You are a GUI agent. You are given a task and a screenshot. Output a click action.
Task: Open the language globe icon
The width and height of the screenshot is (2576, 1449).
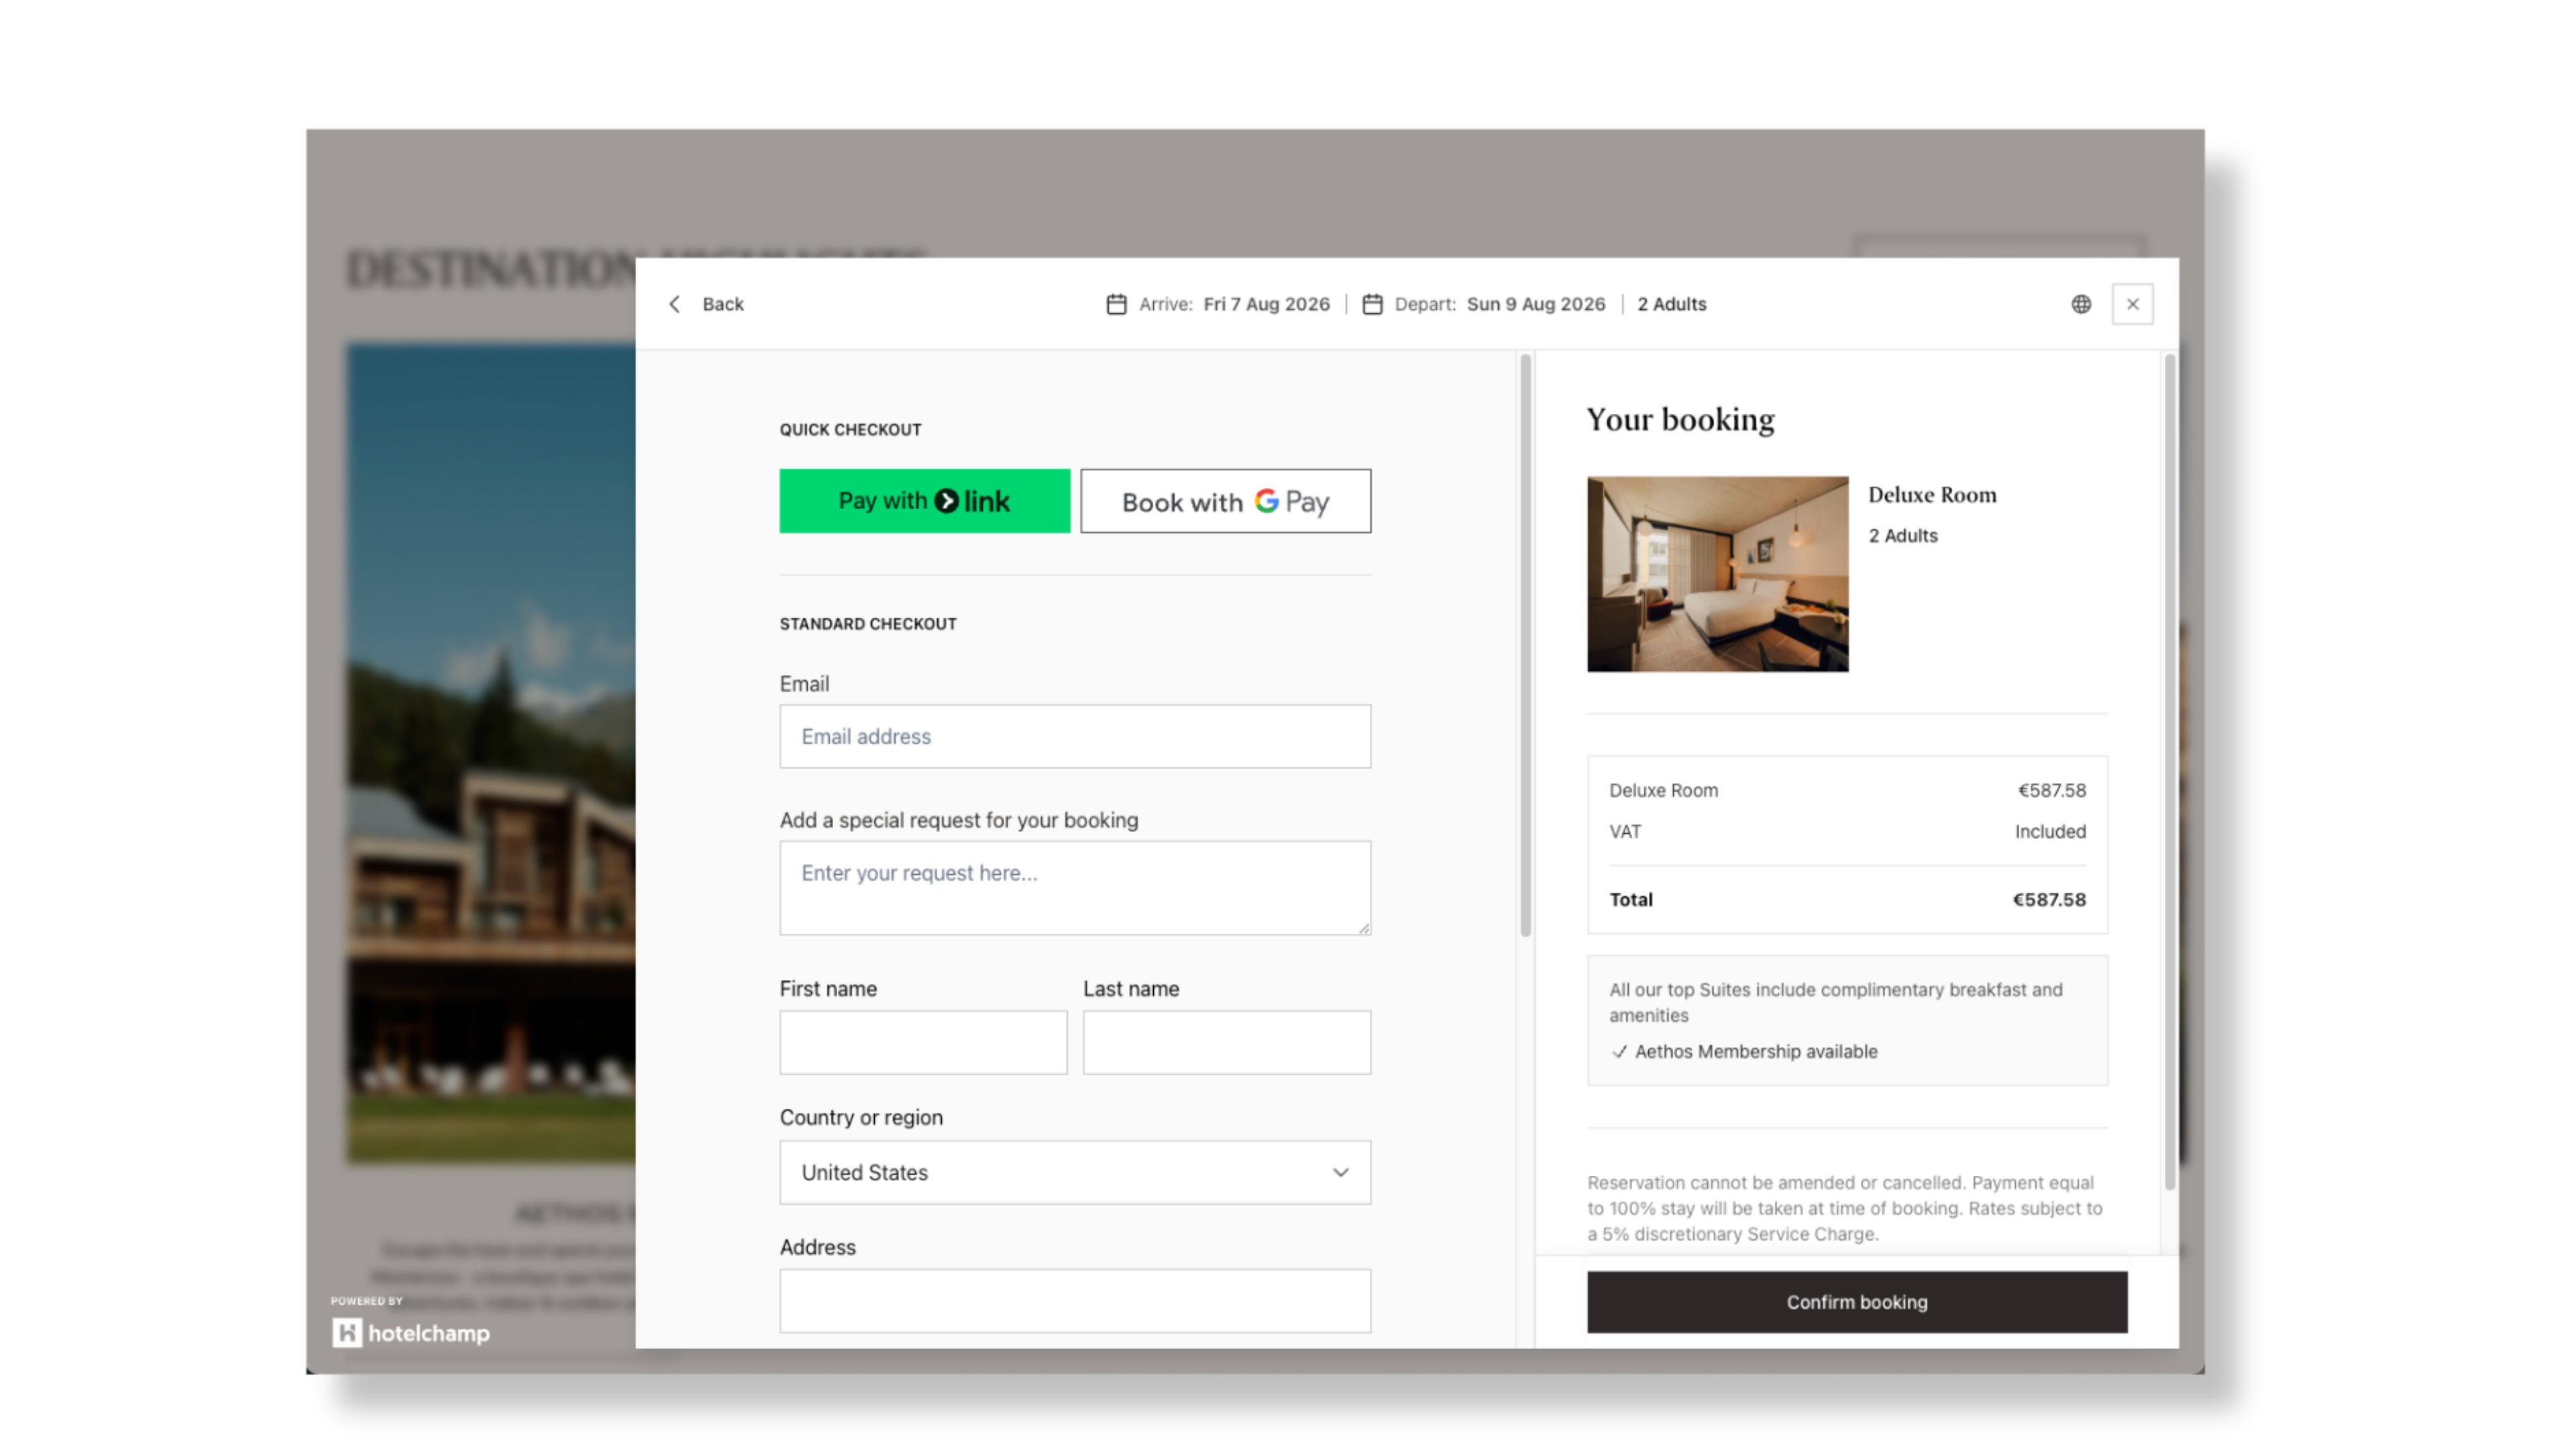click(x=2081, y=304)
